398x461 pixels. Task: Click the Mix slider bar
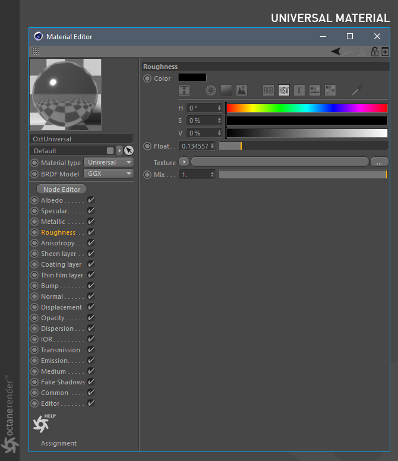pyautogui.click(x=304, y=175)
